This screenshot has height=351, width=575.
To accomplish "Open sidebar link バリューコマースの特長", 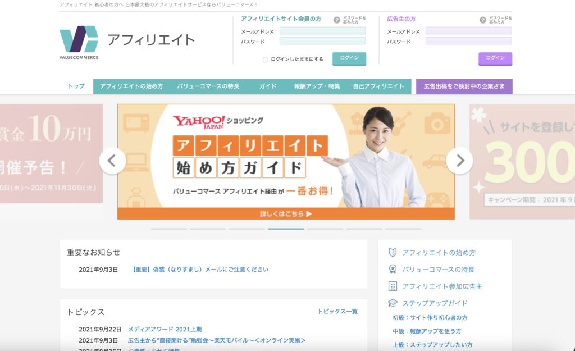I will pos(438,269).
